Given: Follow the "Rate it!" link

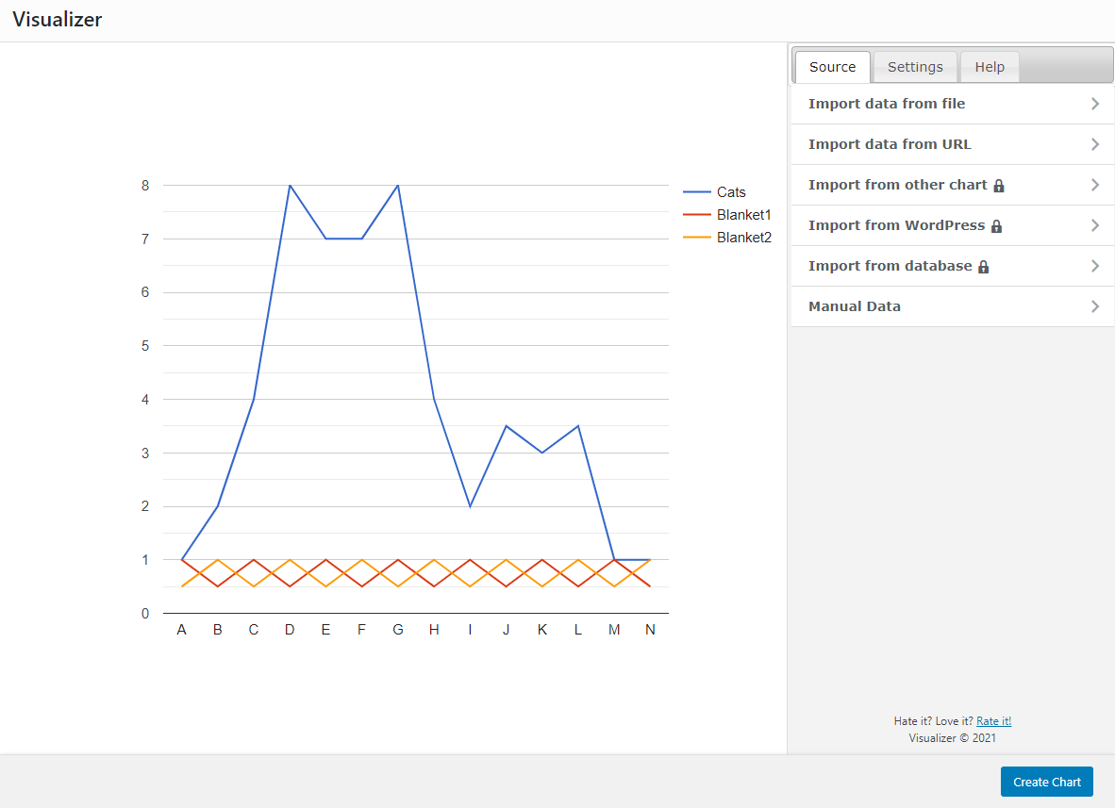Looking at the screenshot, I should [x=993, y=720].
